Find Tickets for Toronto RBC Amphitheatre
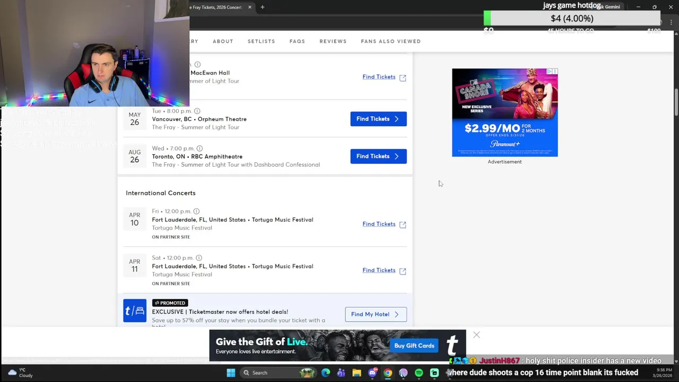This screenshot has height=382, width=679. [378, 156]
